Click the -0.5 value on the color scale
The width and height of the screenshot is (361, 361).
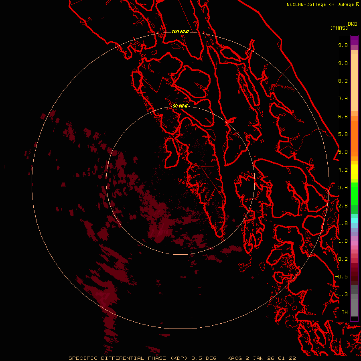coord(341,277)
